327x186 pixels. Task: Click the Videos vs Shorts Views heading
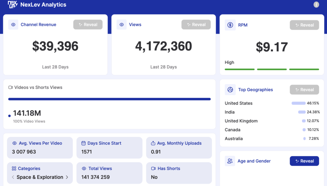click(38, 87)
